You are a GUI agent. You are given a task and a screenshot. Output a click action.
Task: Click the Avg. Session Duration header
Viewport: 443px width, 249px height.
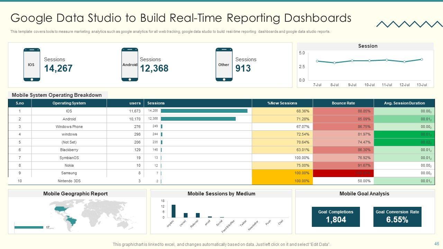(404, 103)
